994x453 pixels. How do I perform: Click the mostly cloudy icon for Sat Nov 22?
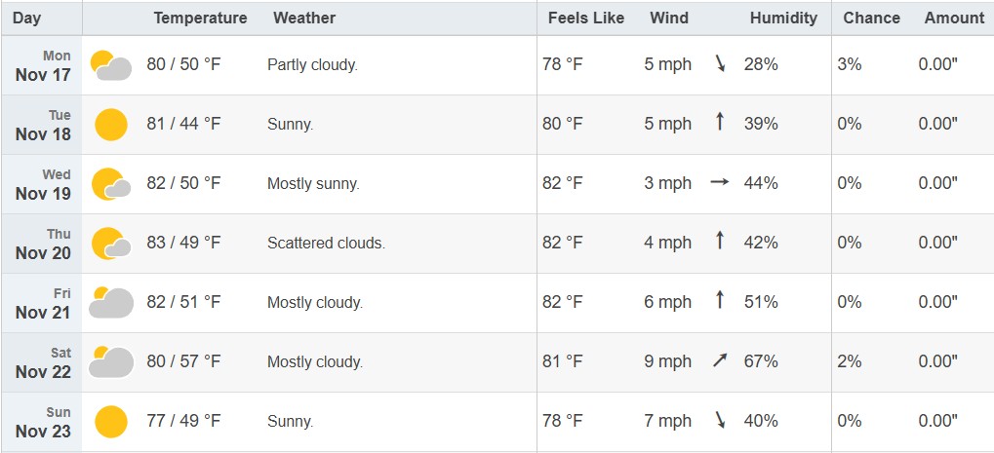(111, 362)
